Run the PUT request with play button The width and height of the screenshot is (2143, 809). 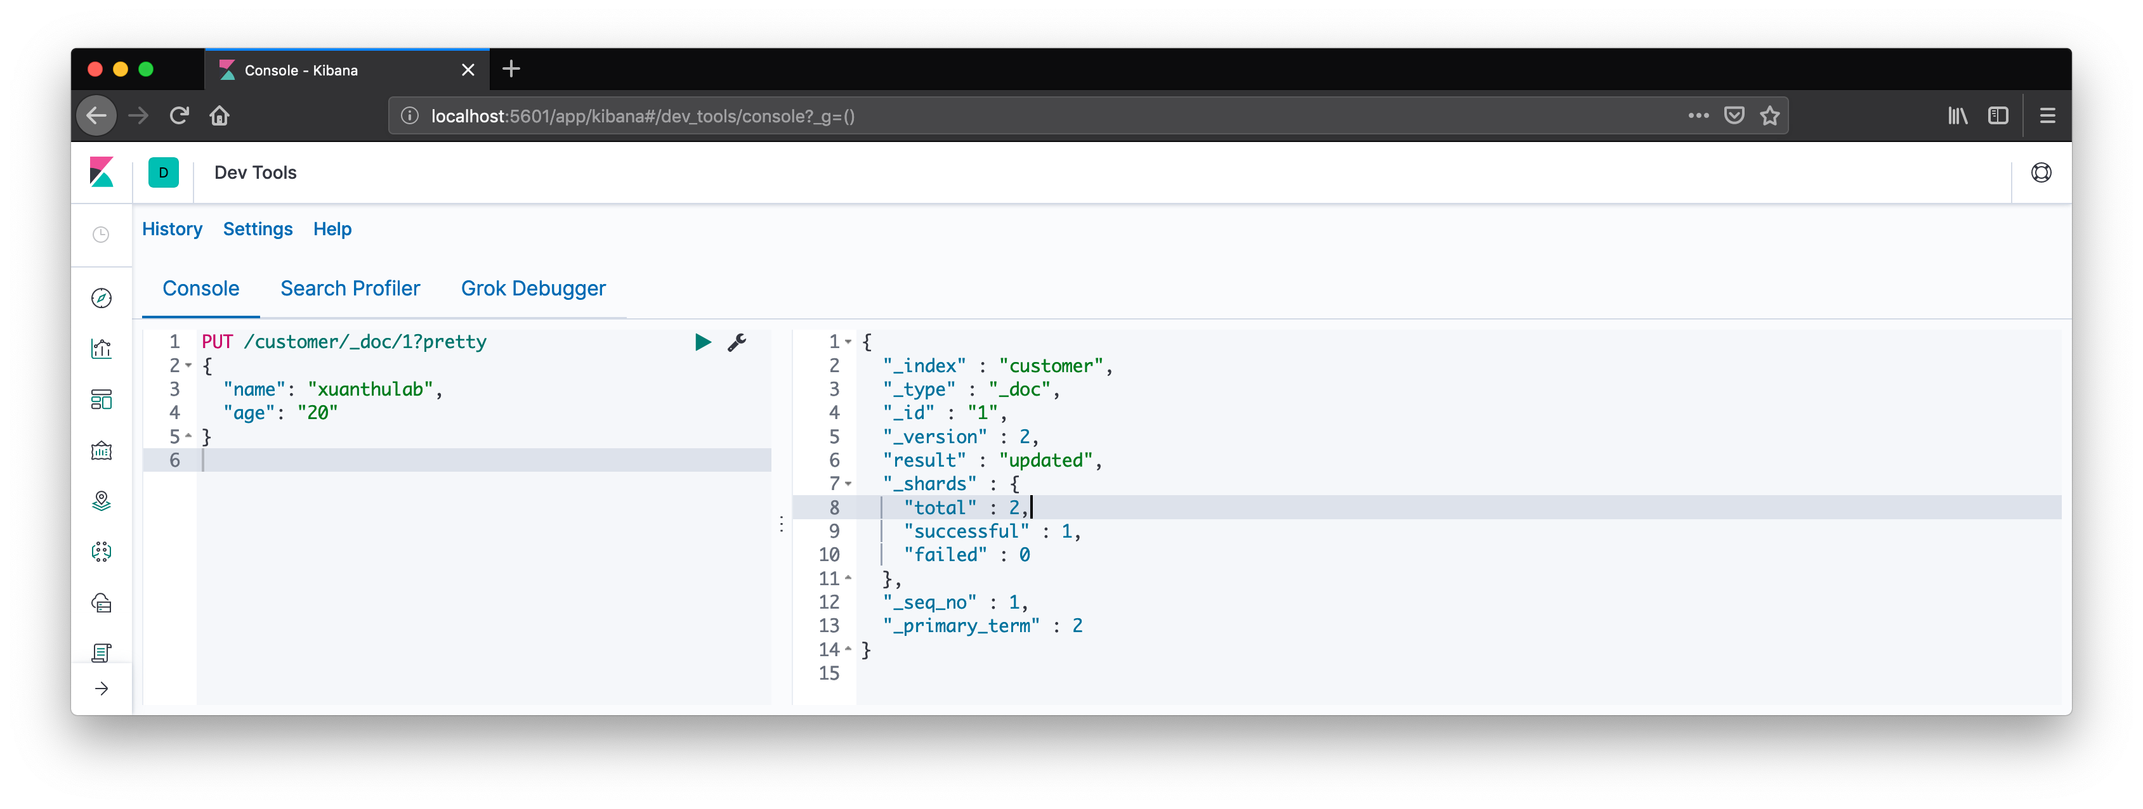[x=702, y=342]
